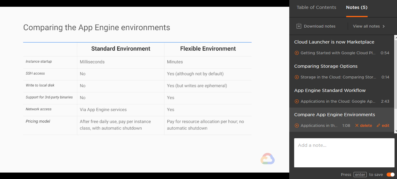Click the 2:43 timestamp

[x=385, y=101]
